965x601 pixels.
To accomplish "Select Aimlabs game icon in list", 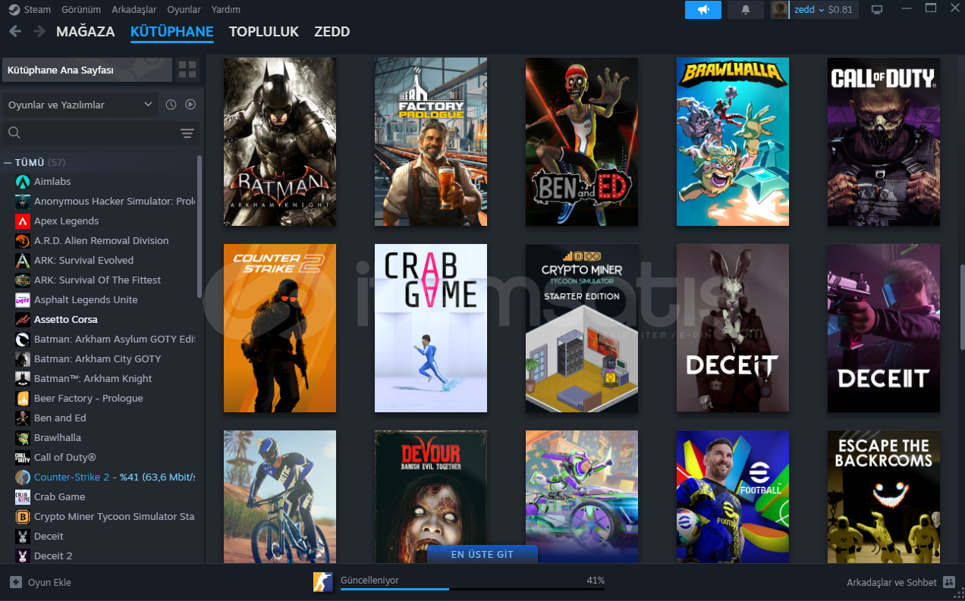I will coord(23,182).
